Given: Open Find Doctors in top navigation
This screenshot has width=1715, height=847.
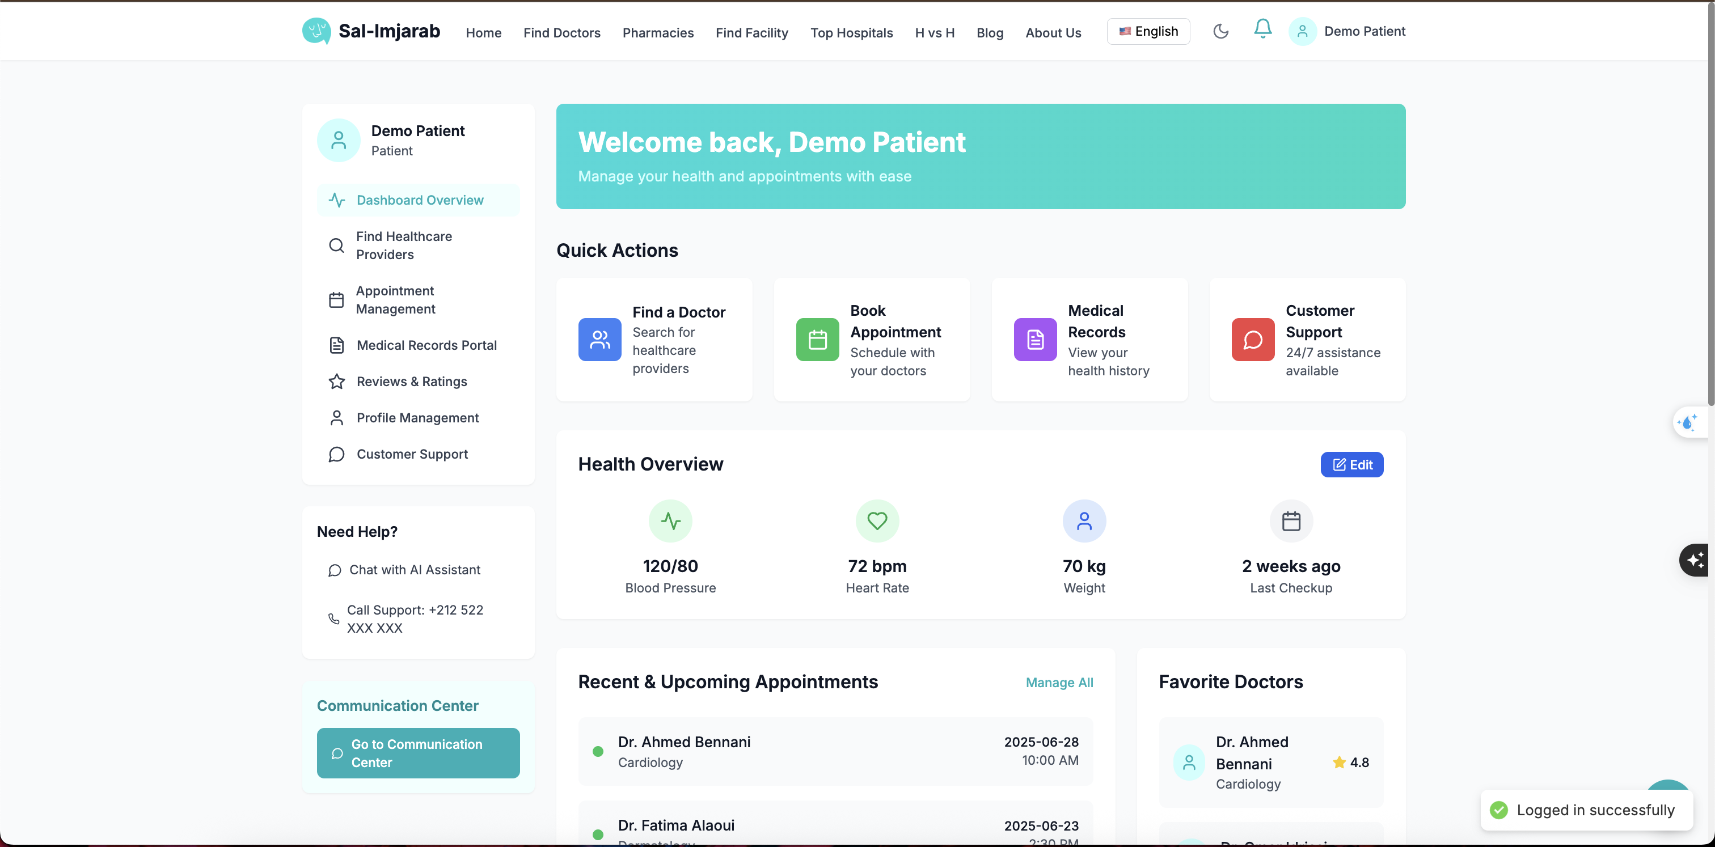Looking at the screenshot, I should click(x=561, y=33).
